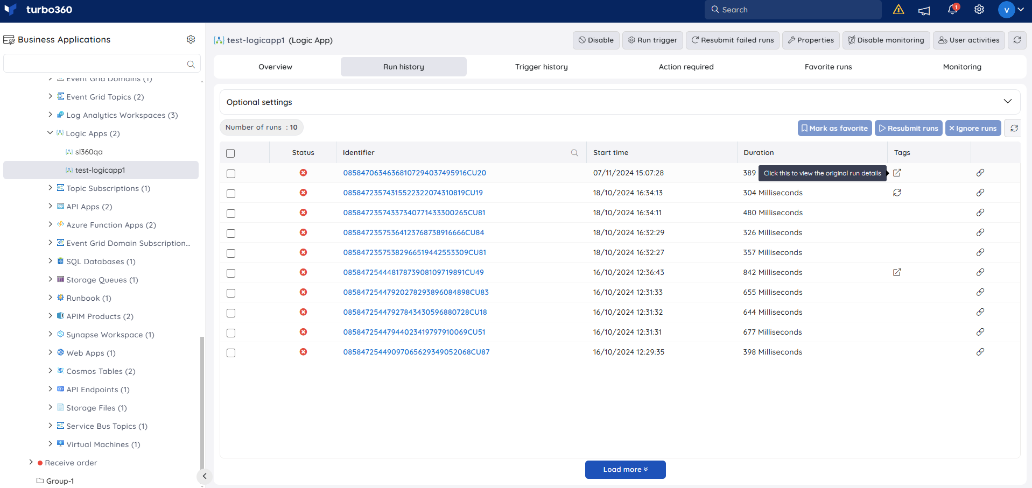
Task: Check the run ending CU87
Action: 231,353
